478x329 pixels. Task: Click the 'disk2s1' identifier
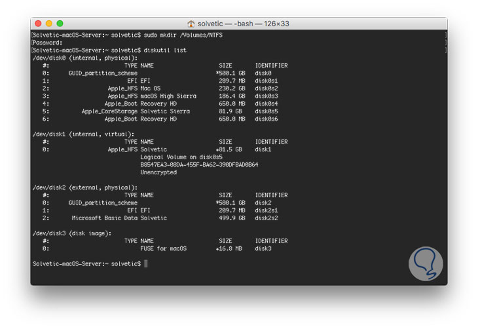[x=266, y=210]
